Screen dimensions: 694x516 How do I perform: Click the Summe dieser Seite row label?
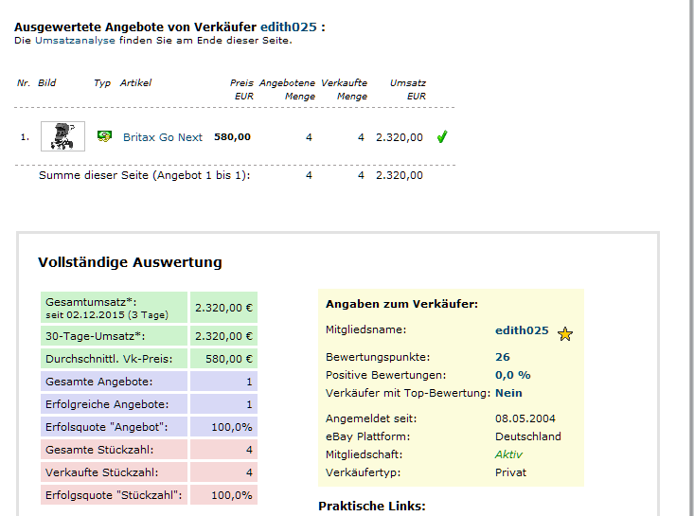pyautogui.click(x=144, y=175)
